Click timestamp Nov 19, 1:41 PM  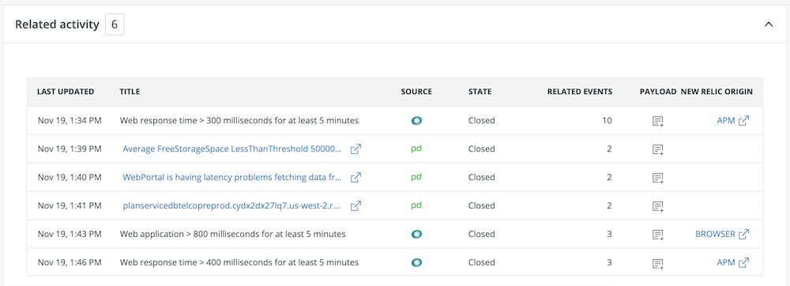point(70,205)
